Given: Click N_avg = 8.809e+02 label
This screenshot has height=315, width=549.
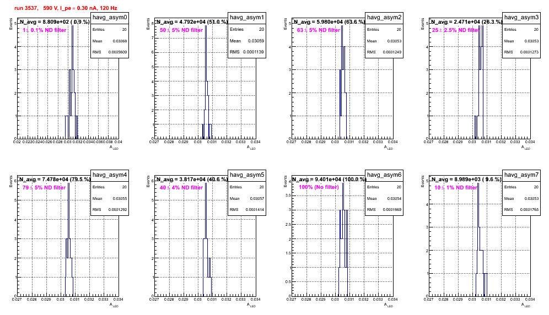Looking at the screenshot, I should 54,21.
